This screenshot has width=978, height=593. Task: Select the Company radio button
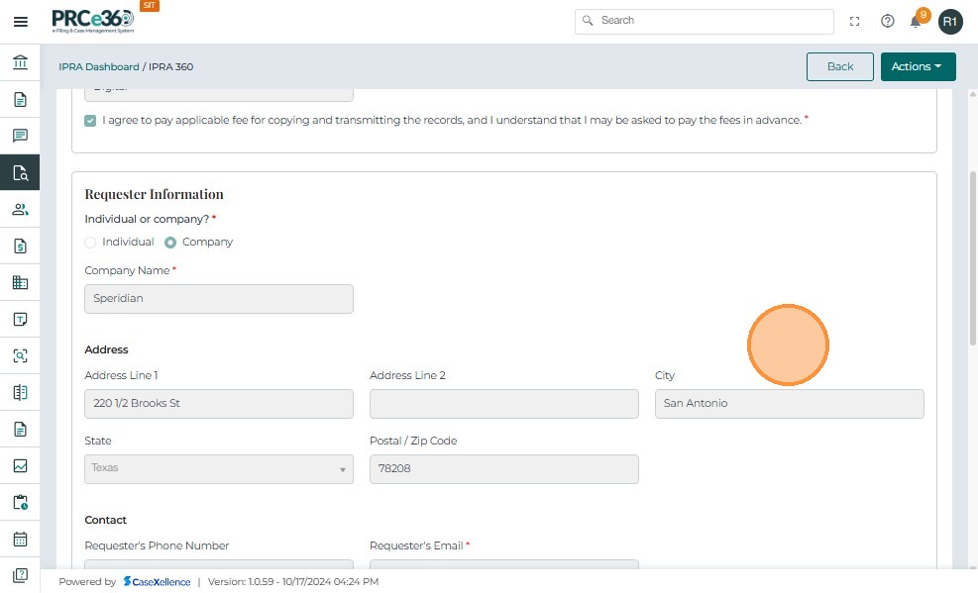pyautogui.click(x=170, y=243)
